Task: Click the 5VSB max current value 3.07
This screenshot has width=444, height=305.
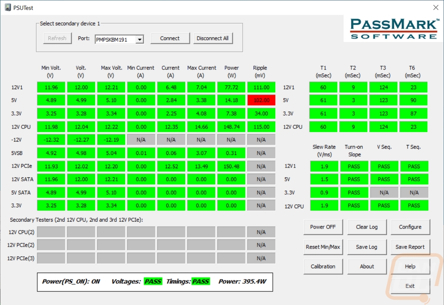Action: click(201, 153)
